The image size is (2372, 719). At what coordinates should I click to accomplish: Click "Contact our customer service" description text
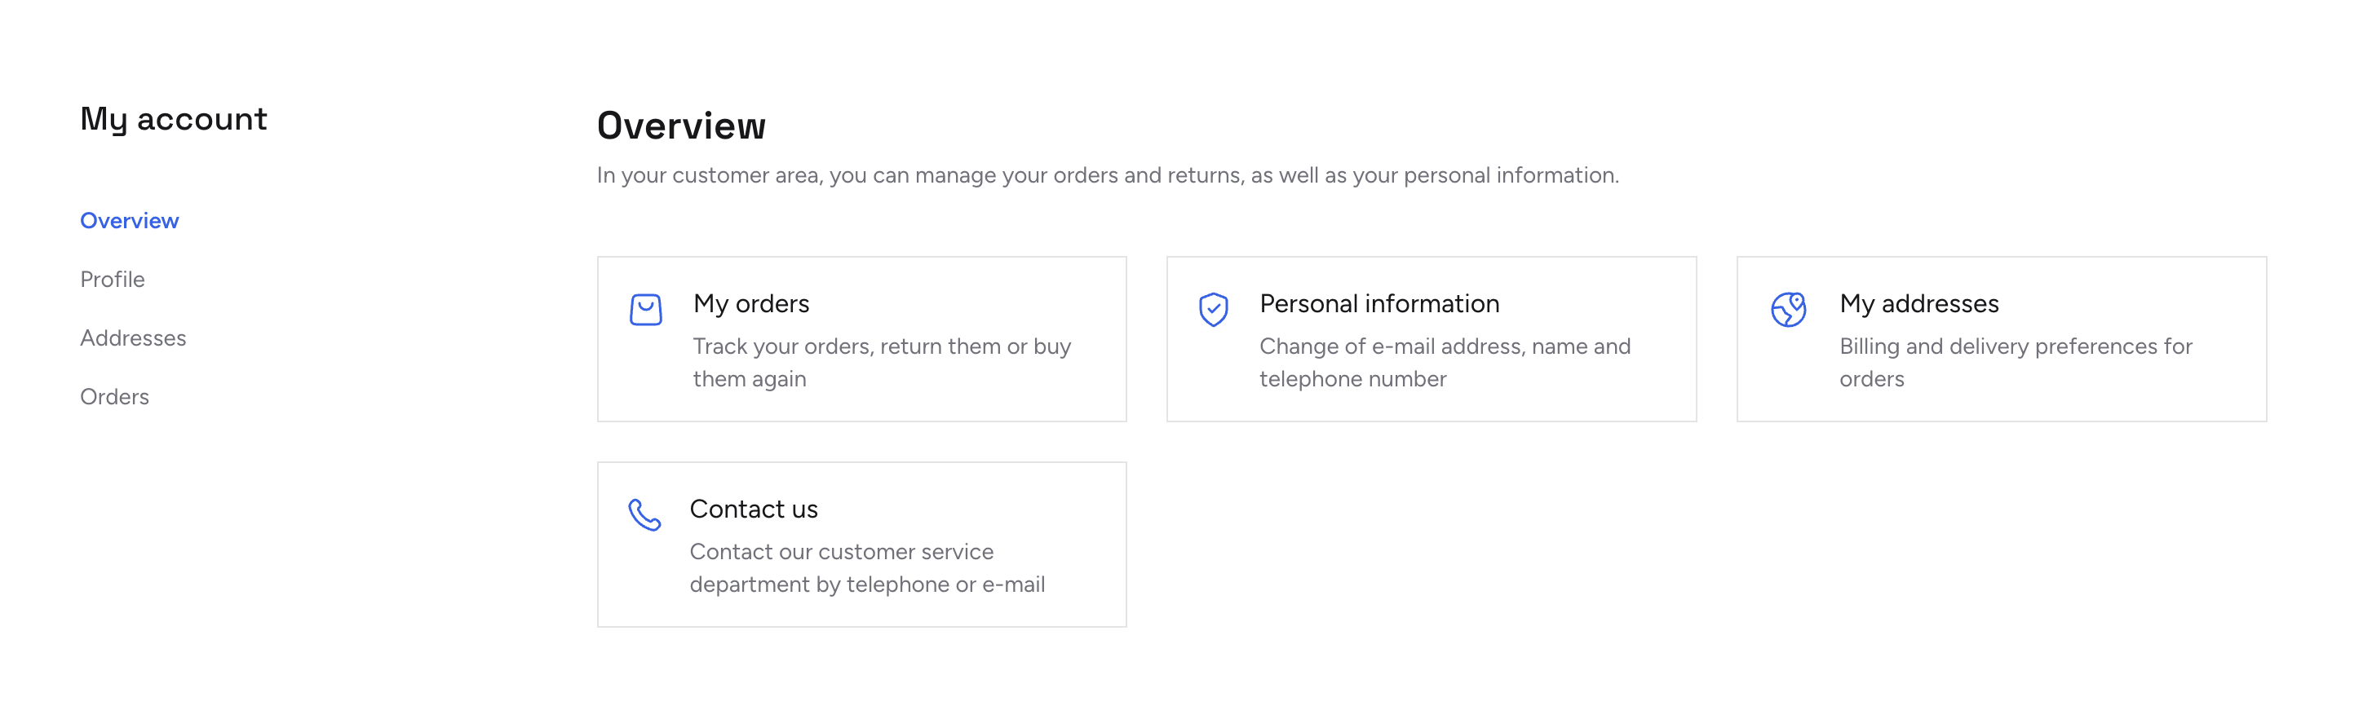841,553
